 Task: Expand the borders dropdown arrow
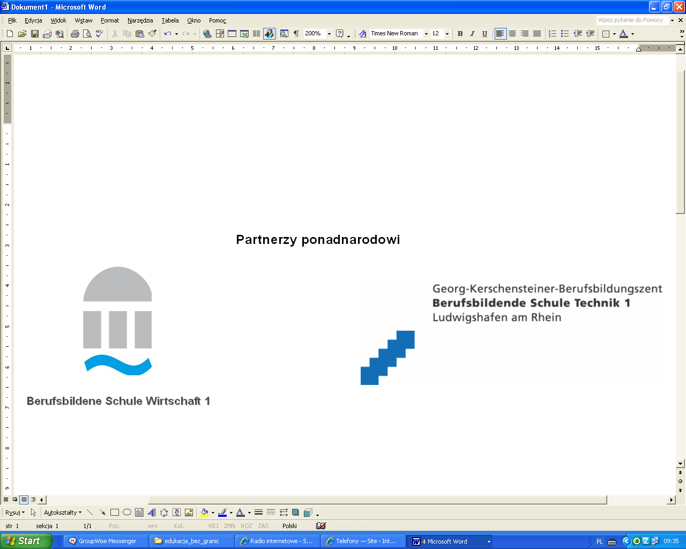(x=614, y=34)
